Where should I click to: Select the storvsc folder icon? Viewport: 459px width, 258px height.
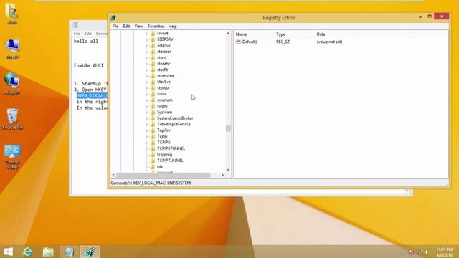[153, 87]
